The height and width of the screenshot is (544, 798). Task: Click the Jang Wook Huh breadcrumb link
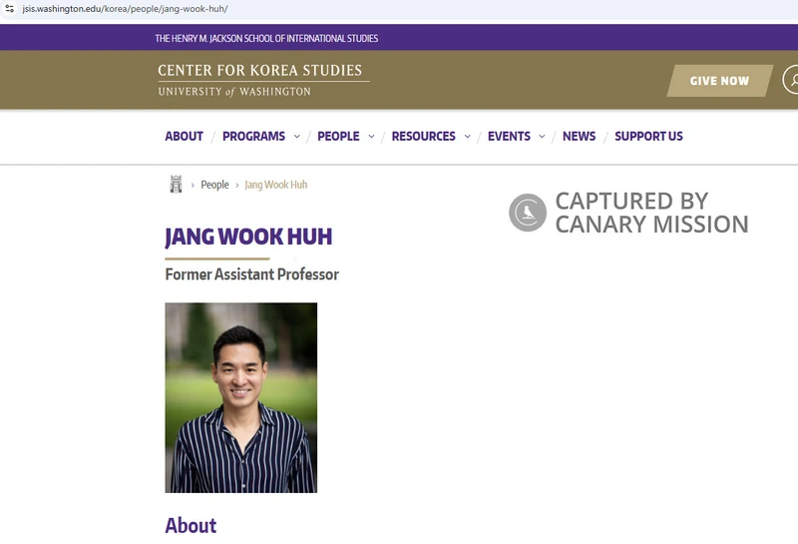tap(276, 185)
